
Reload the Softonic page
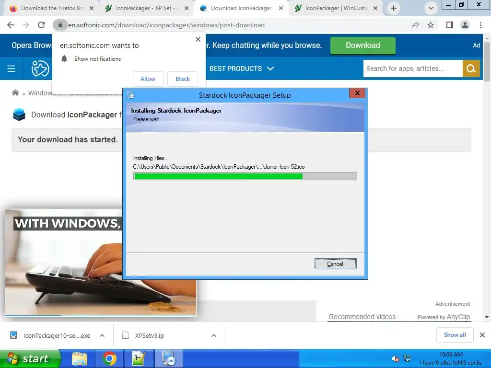coord(41,25)
